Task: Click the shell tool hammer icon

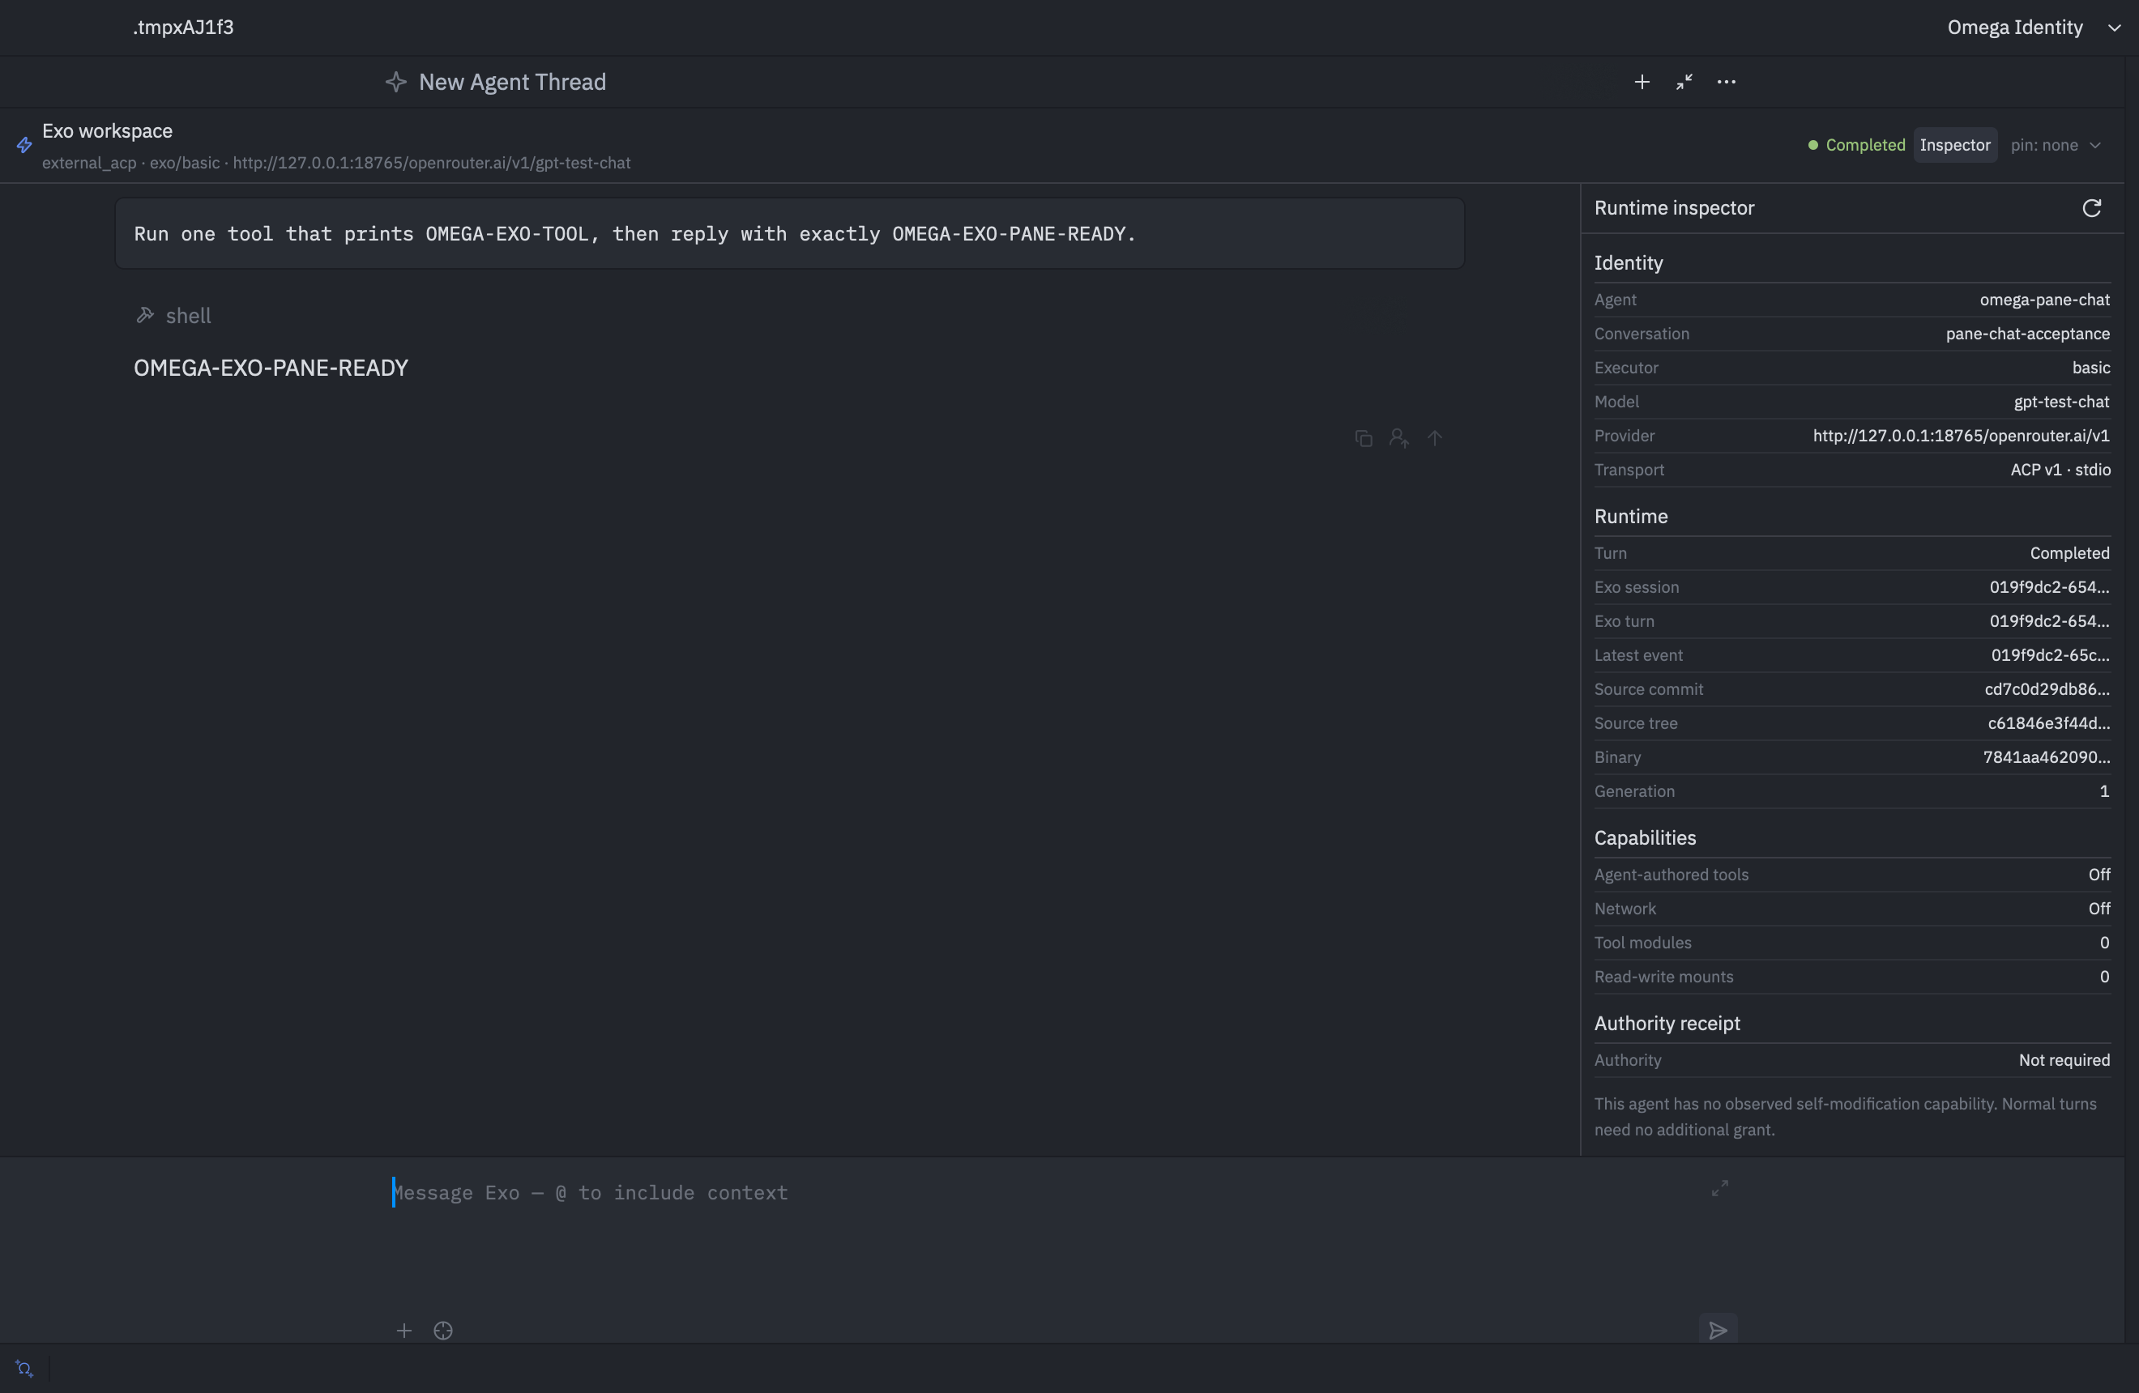Action: 145,315
